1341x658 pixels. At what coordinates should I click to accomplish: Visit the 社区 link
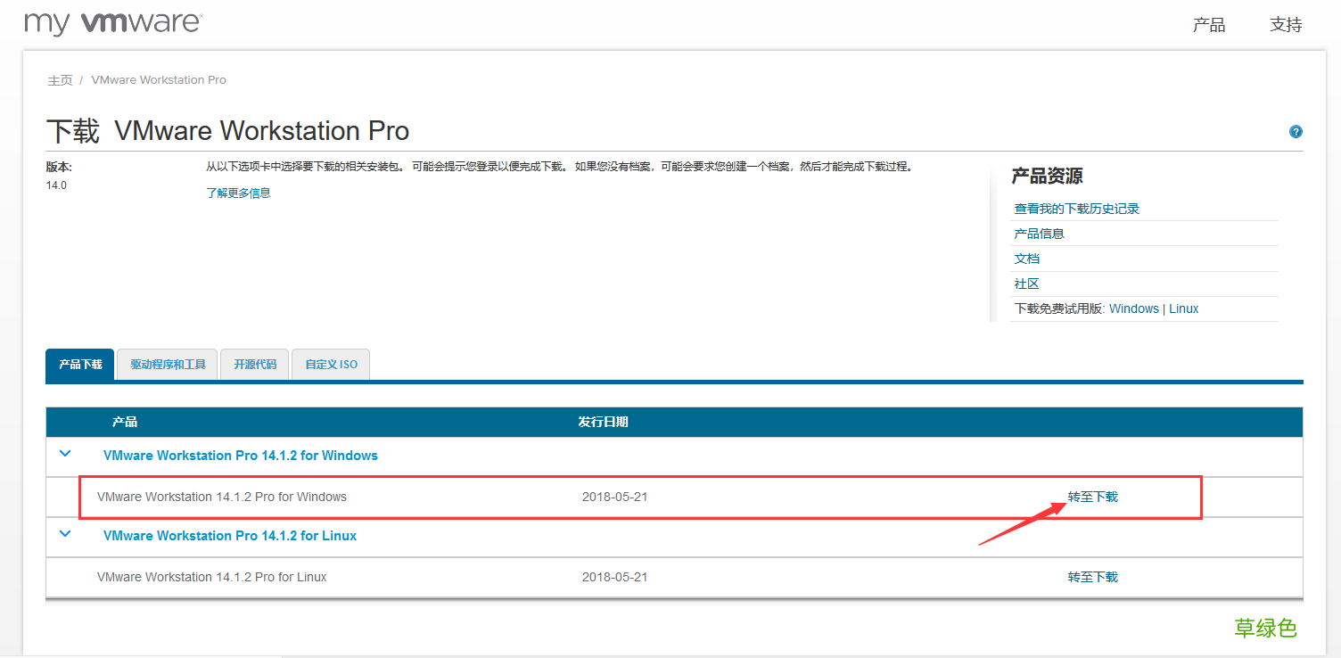point(1026,283)
